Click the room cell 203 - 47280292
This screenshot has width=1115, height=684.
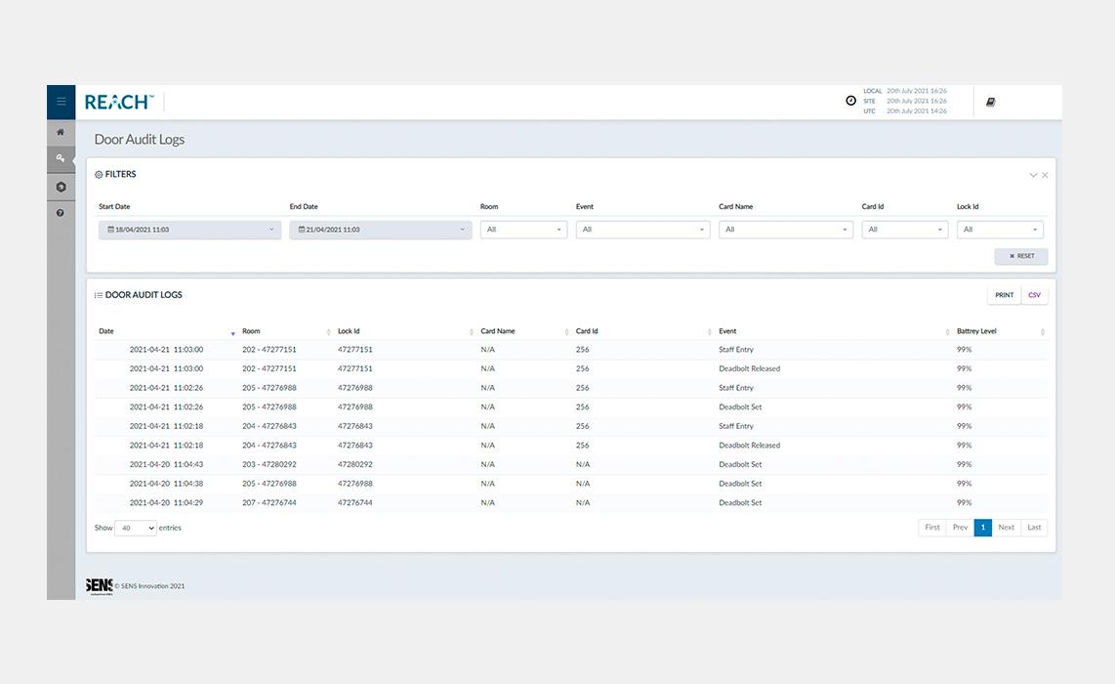click(x=269, y=465)
